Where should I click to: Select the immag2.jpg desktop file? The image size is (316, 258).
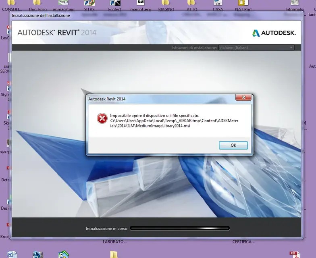pyautogui.click(x=63, y=5)
